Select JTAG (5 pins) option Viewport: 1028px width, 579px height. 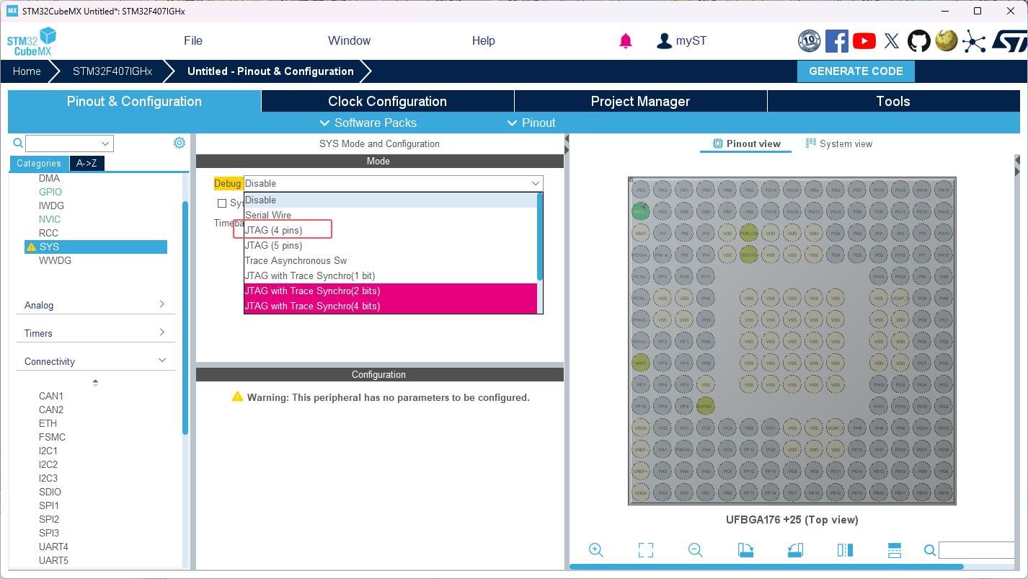pos(391,245)
